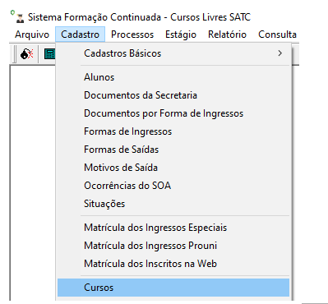328x304 pixels.
Task: Expand the Cadastros Básicos submenu arrow
Action: coord(279,53)
